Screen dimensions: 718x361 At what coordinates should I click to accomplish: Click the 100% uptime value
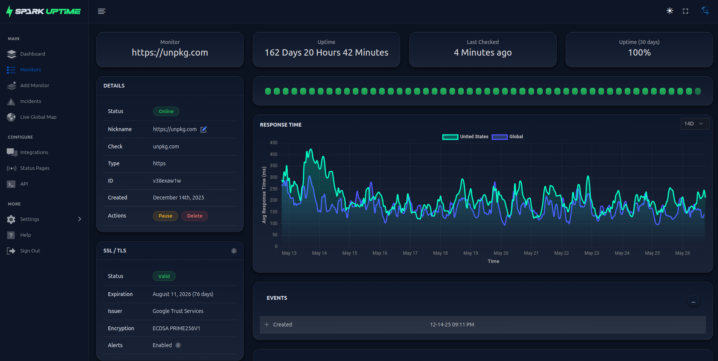(639, 53)
